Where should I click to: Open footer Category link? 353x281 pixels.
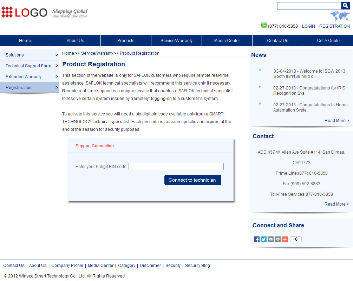click(126, 266)
